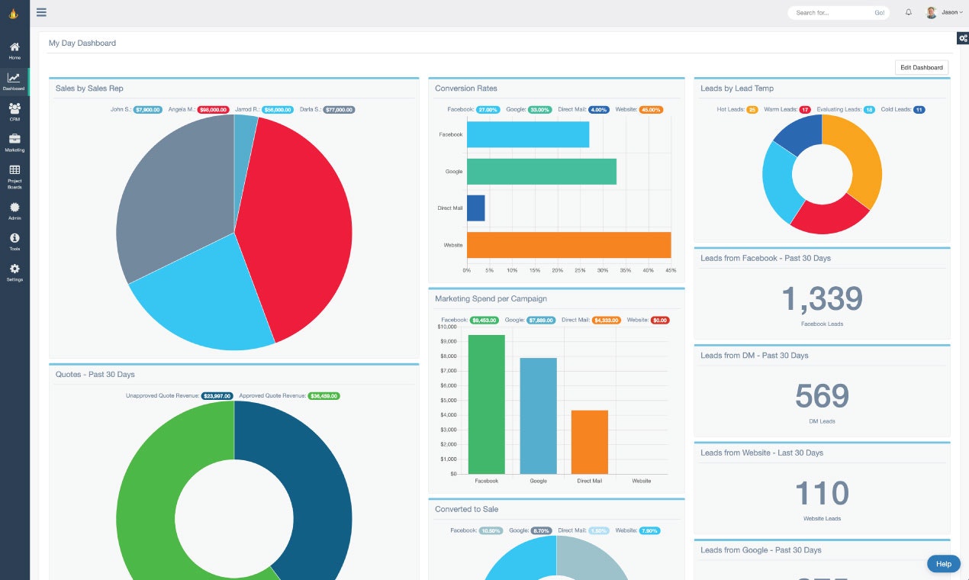The width and height of the screenshot is (969, 580).
Task: Open Admin in the sidebar
Action: (x=14, y=211)
